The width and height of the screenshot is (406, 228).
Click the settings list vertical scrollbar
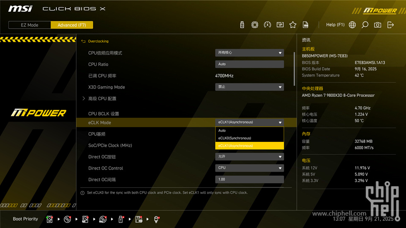[294, 69]
